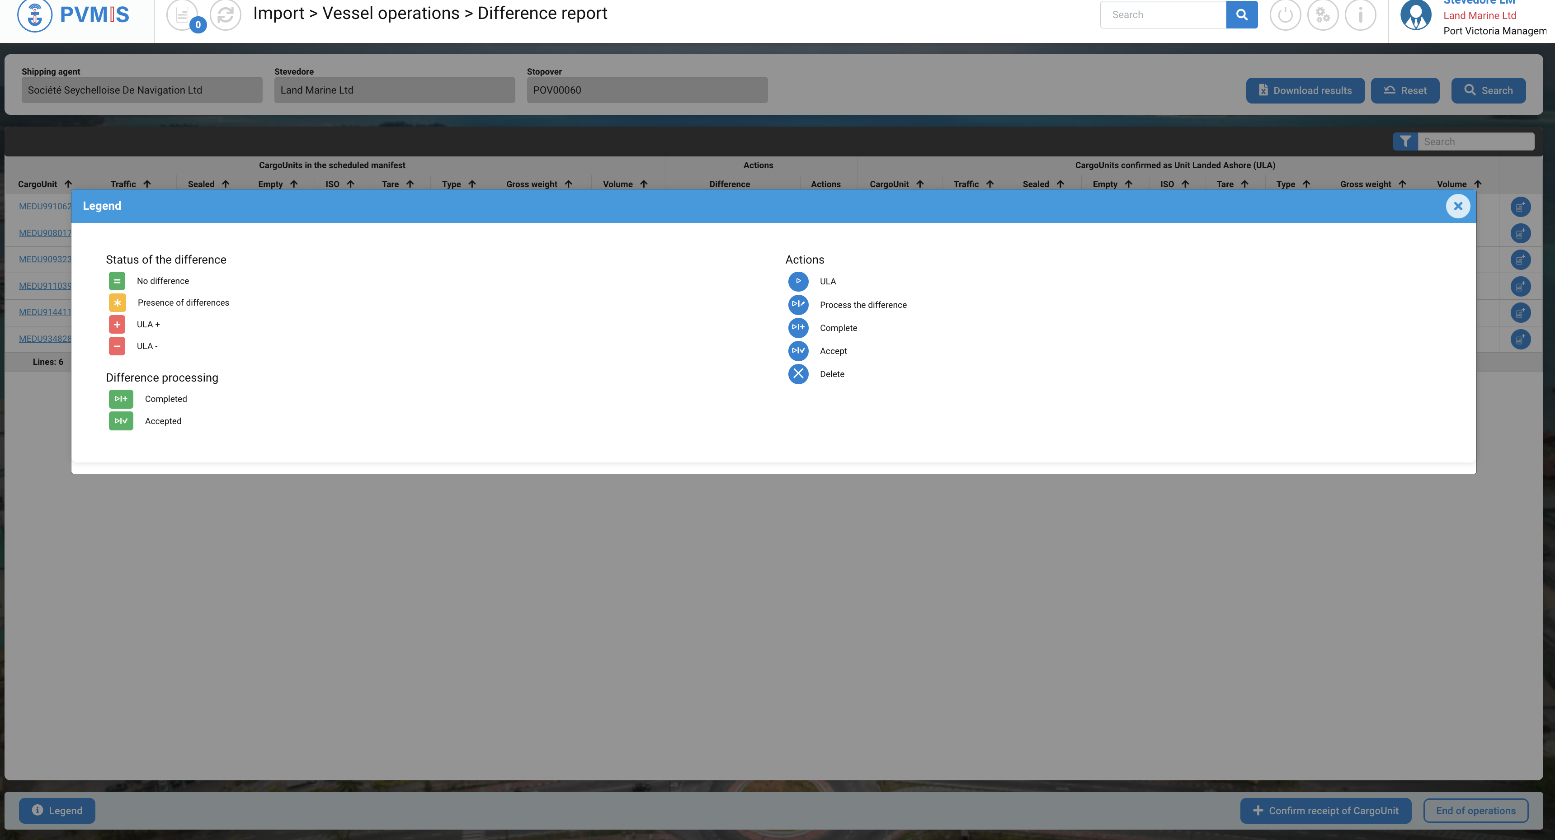The image size is (1555, 840).
Task: Open the documents icon with 0 badge
Action: click(182, 15)
